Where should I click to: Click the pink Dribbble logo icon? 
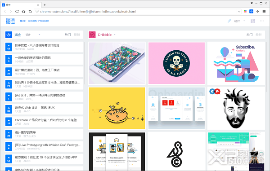click(x=92, y=35)
